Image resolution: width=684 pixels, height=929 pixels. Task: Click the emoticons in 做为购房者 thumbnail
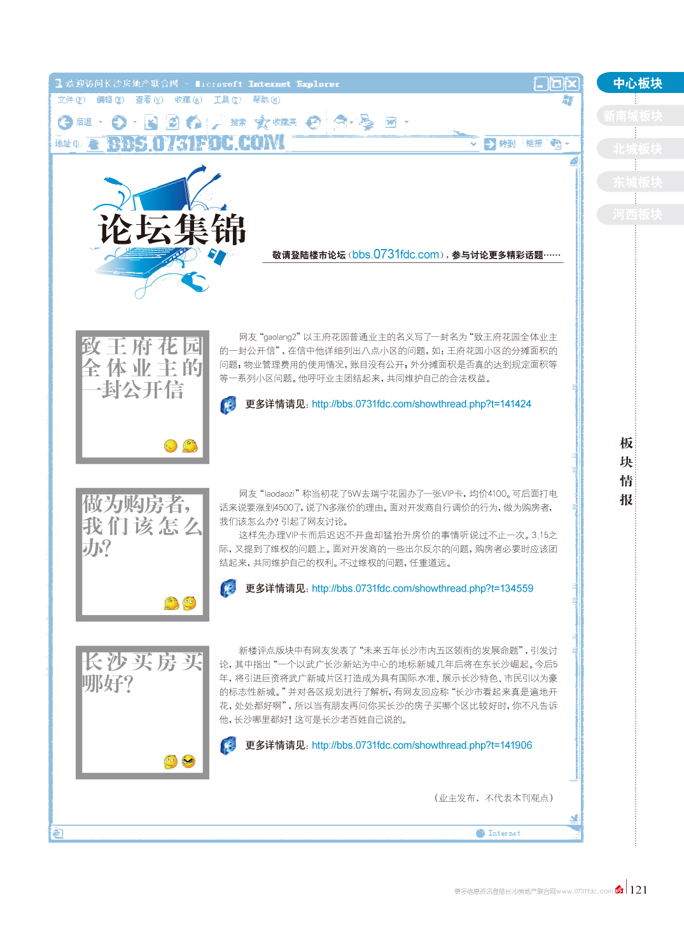coord(181,603)
